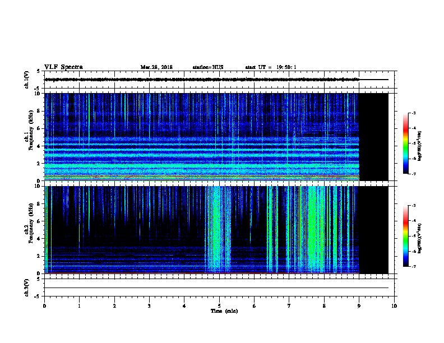Click the "ch.3(V)" waveform axis label
The width and height of the screenshot is (444, 343).
tap(27, 288)
